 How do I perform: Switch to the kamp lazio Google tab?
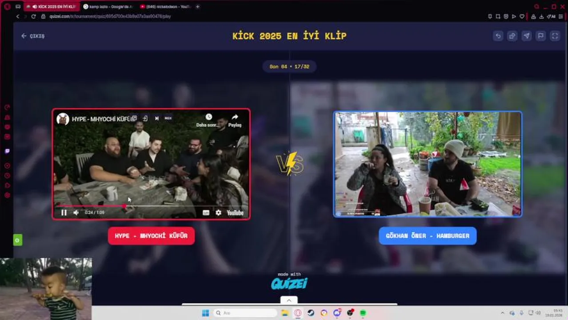pyautogui.click(x=108, y=7)
